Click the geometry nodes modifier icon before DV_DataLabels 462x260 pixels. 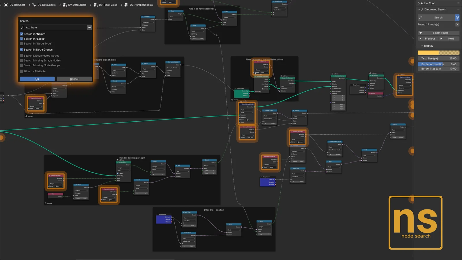point(34,5)
